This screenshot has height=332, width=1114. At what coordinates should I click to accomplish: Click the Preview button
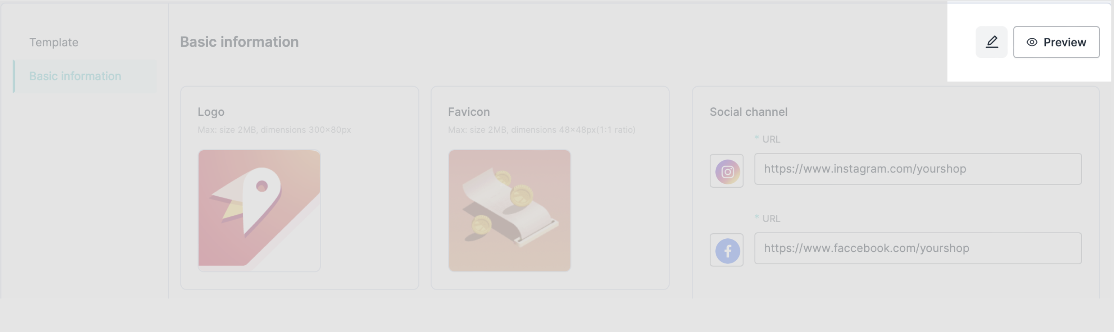1056,42
